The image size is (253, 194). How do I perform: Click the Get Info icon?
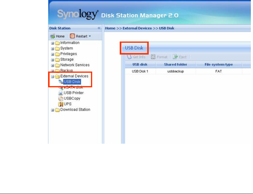tap(129, 57)
